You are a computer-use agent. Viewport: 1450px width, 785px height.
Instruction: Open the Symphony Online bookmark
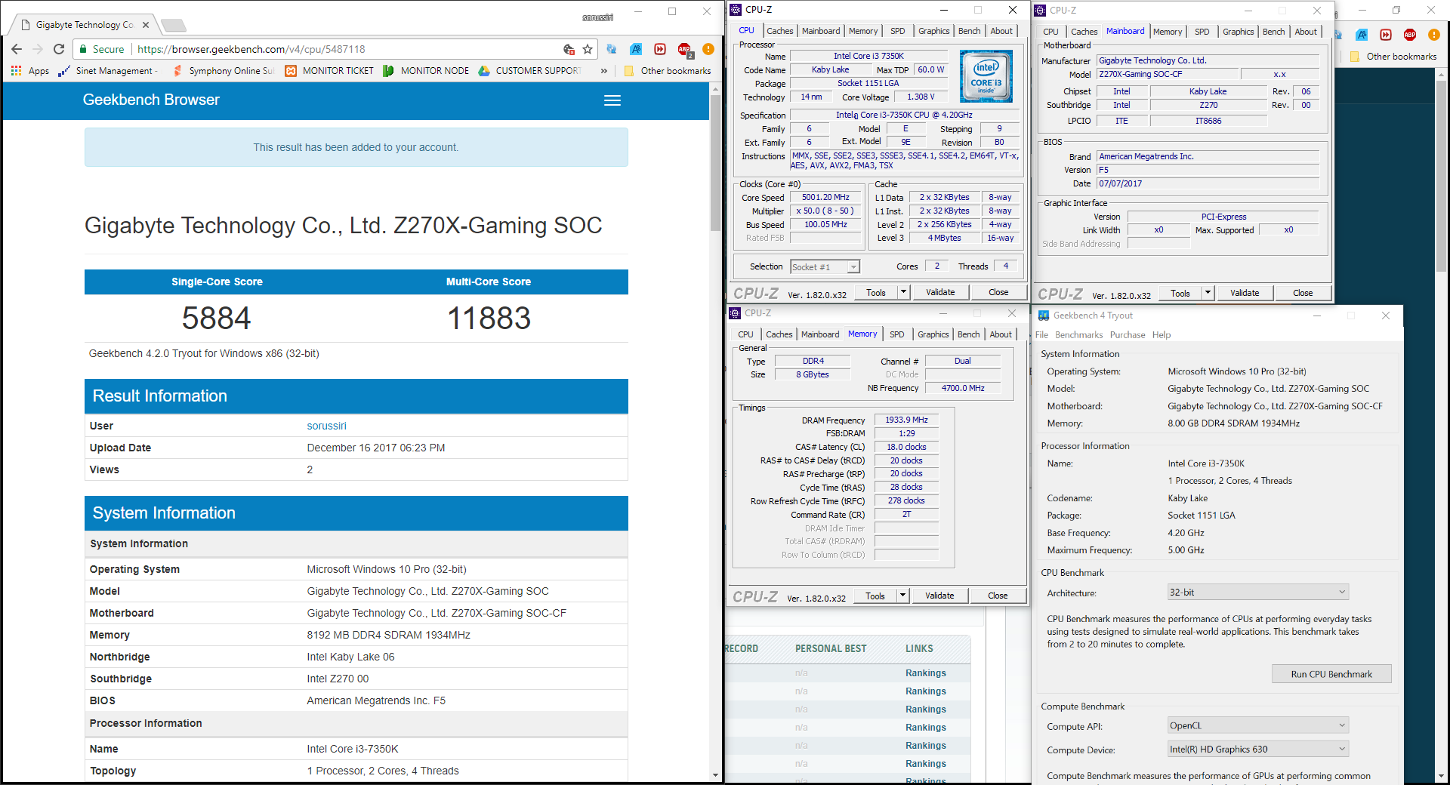[x=224, y=71]
